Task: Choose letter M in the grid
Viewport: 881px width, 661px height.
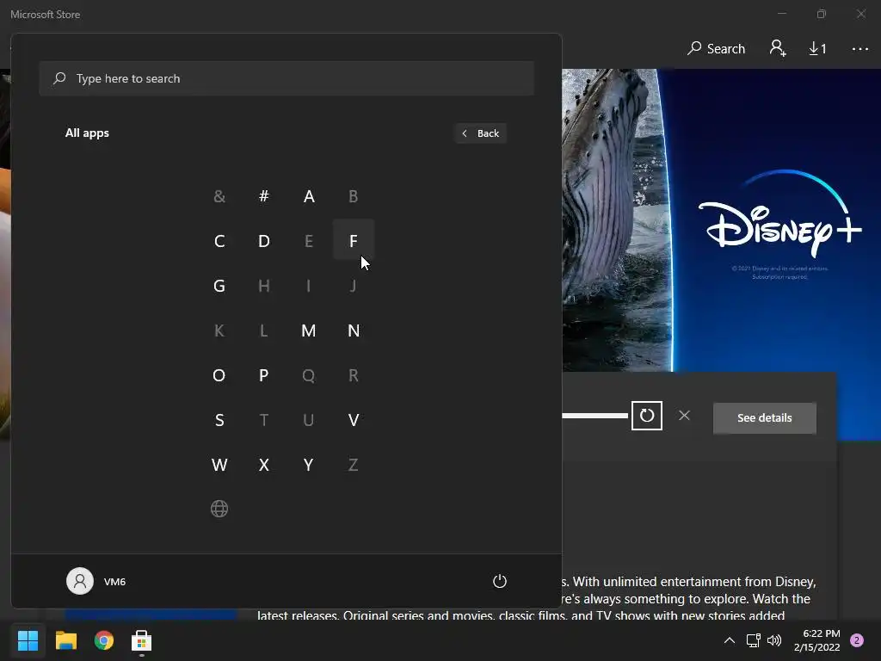Action: click(x=309, y=330)
